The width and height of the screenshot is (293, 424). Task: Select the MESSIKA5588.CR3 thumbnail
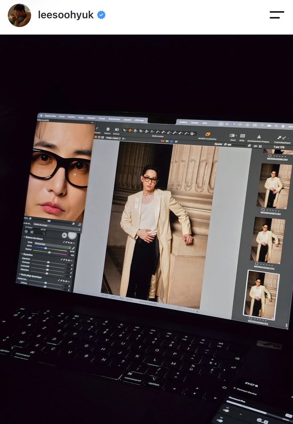click(x=268, y=240)
